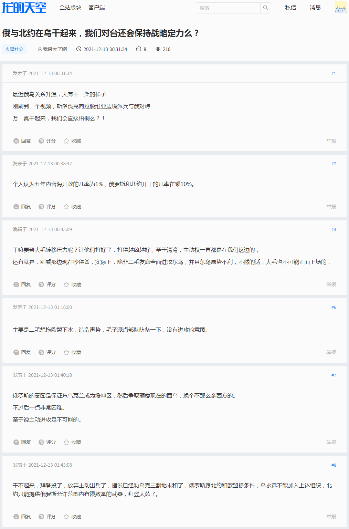
Task: Reply icon on post #8
Action: 16,517
